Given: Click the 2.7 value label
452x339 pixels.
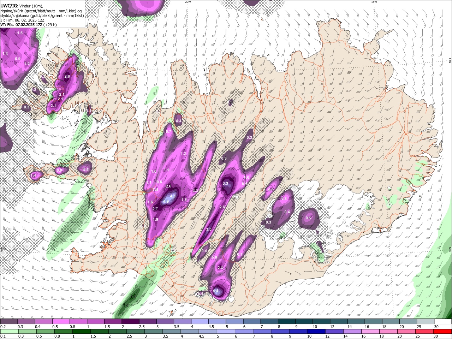Looking at the screenshot, I should pos(155,209).
